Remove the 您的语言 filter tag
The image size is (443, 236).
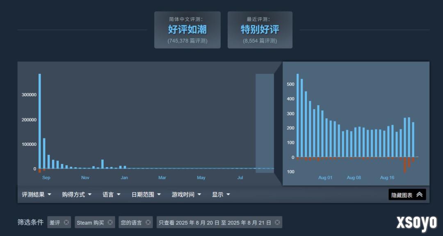pyautogui.click(x=148, y=222)
